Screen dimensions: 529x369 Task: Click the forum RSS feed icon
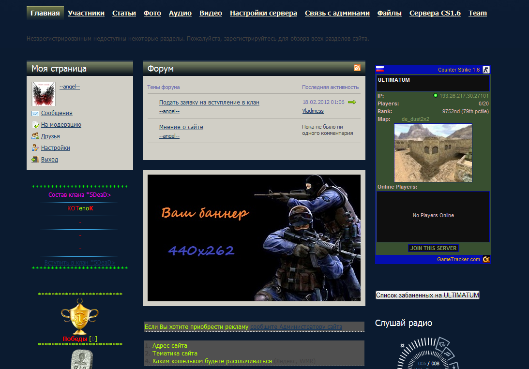(x=357, y=68)
